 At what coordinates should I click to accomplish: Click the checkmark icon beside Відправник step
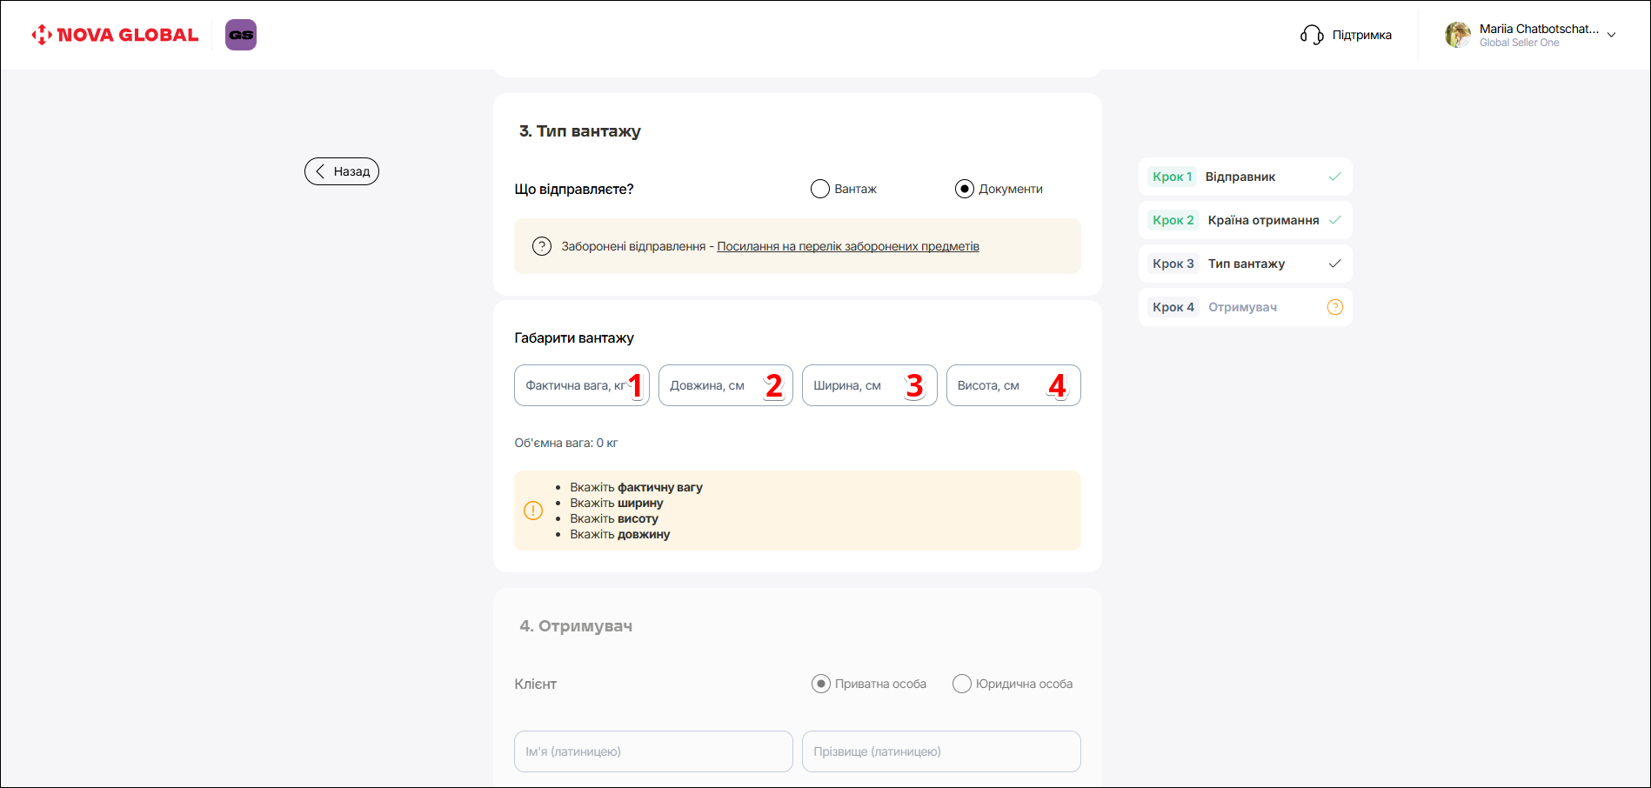pyautogui.click(x=1334, y=177)
